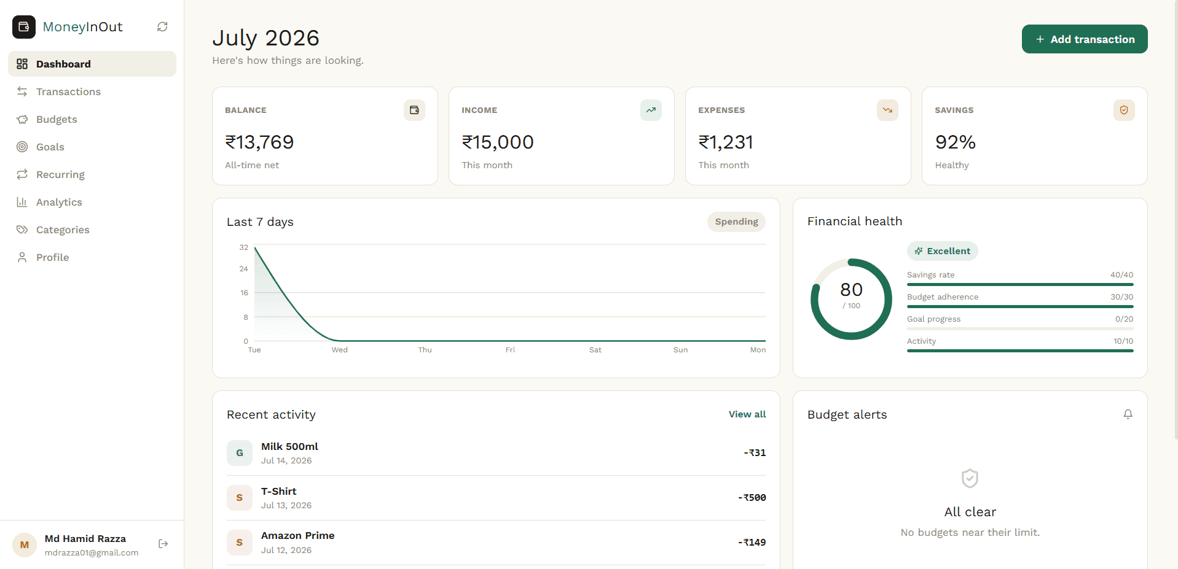Screen dimensions: 1178x569
Task: Click the All clear message
Action: [x=970, y=512]
